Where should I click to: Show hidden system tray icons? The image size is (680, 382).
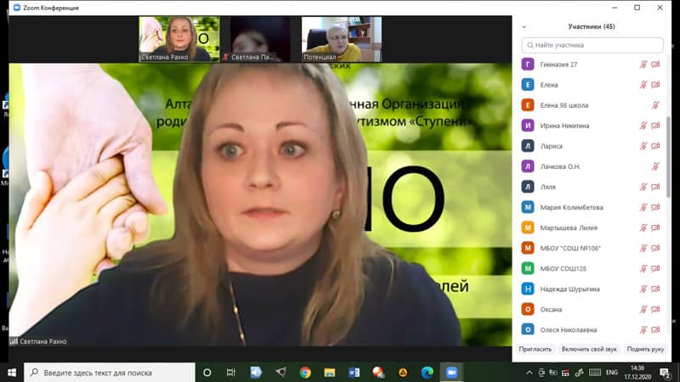point(530,373)
